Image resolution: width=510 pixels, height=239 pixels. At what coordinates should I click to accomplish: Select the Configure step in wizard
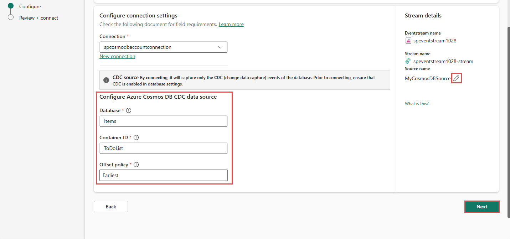[30, 6]
